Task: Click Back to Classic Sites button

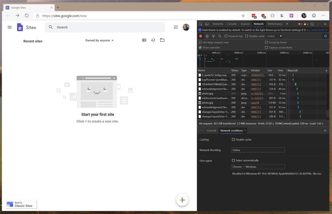Action: 21,204
